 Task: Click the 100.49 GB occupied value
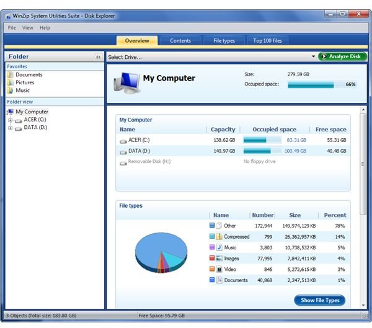(x=295, y=151)
